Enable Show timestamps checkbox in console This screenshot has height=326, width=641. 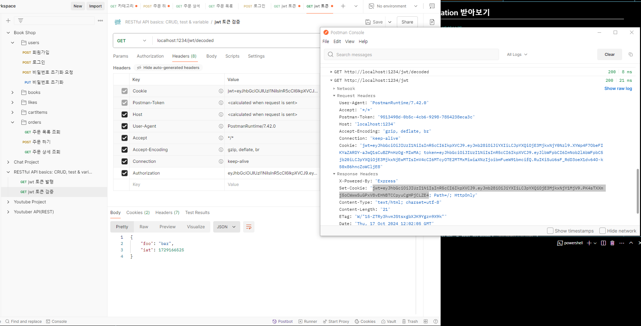click(550, 231)
